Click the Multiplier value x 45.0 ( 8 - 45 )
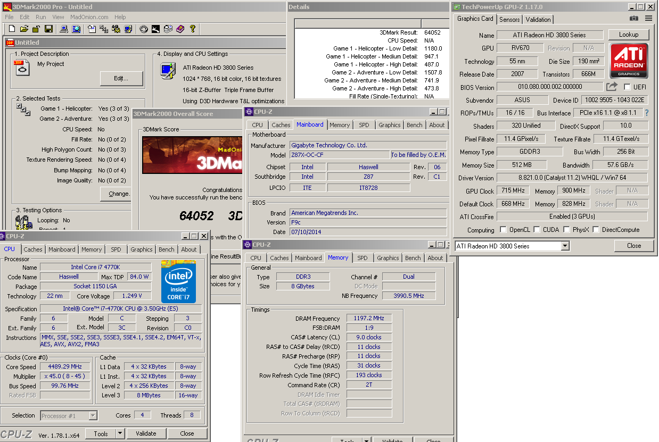Screen dimensions: 659x442 [x=65, y=377]
